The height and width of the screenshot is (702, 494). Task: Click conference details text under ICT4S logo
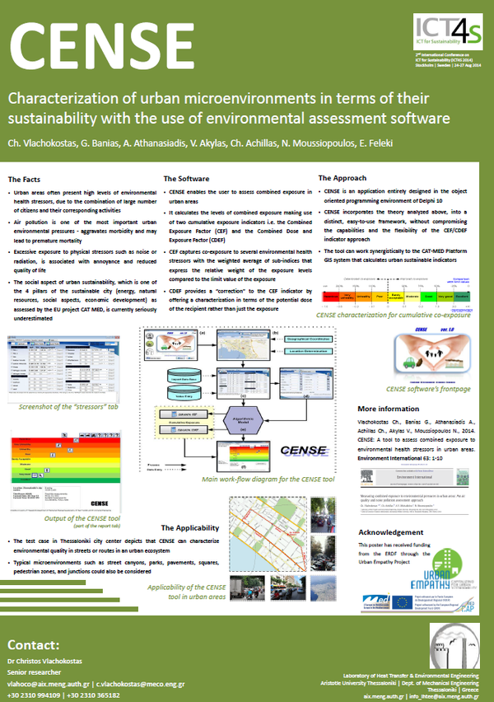point(448,60)
